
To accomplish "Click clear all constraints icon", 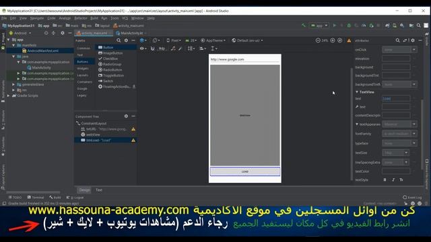I will [173, 48].
